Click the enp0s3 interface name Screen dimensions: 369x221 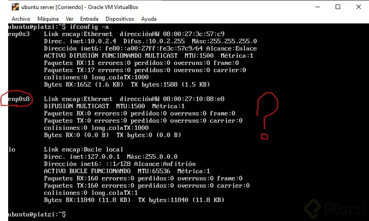click(19, 34)
